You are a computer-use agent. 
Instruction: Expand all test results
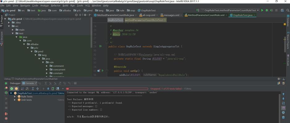tap(33, 89)
